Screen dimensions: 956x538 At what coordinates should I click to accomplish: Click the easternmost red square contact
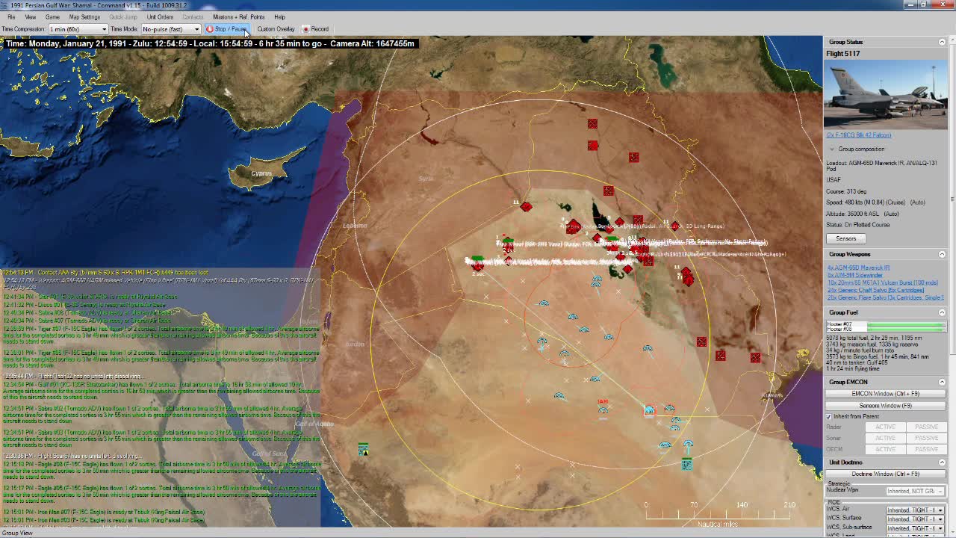(x=755, y=358)
